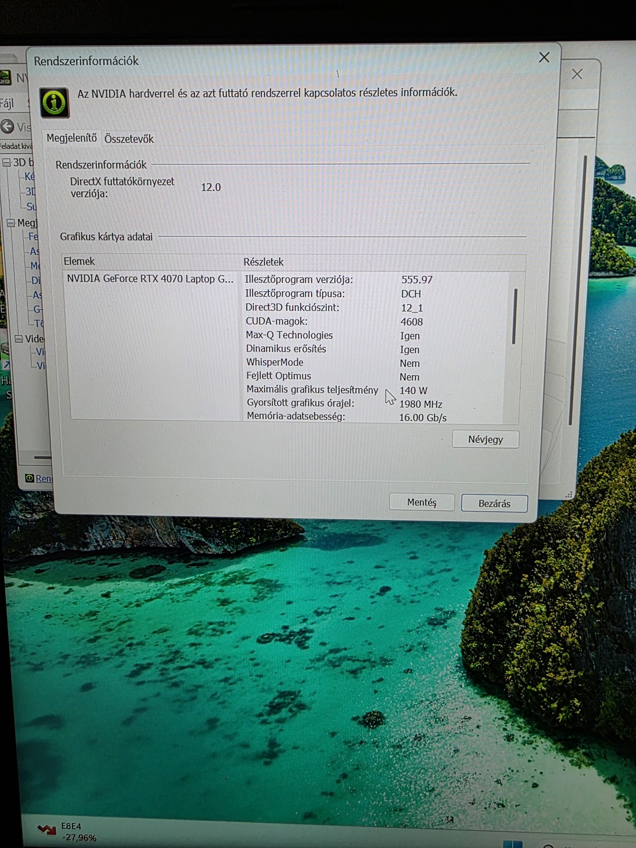Click the back arrow in NVIDIA Control Panel
The height and width of the screenshot is (848, 636).
point(7,126)
